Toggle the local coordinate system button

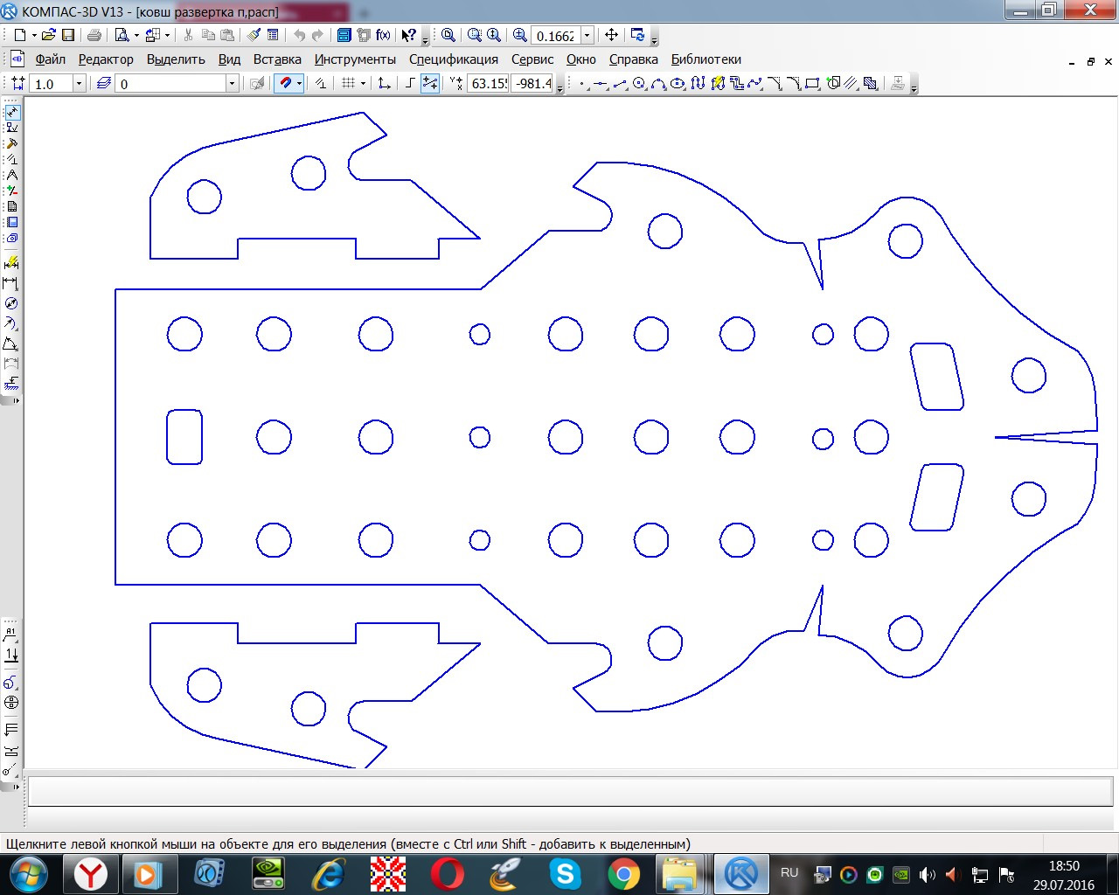384,84
